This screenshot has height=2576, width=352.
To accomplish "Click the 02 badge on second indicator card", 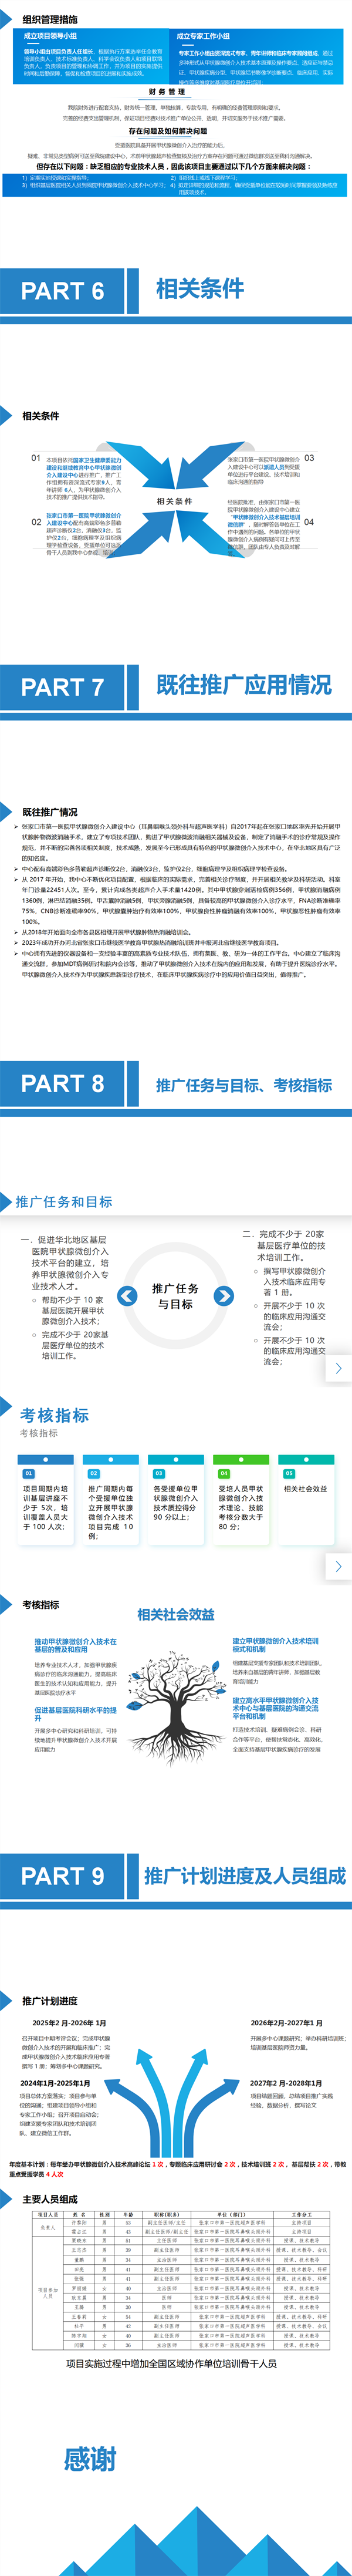I will [x=94, y=1473].
